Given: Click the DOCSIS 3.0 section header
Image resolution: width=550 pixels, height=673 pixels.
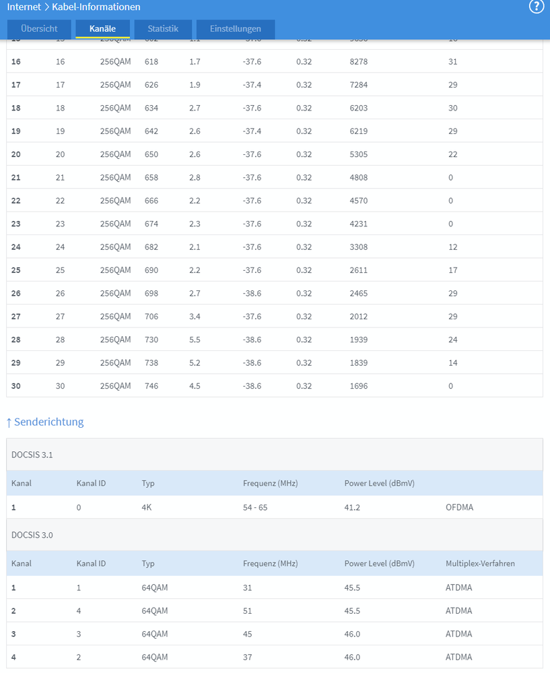Looking at the screenshot, I should coord(275,535).
